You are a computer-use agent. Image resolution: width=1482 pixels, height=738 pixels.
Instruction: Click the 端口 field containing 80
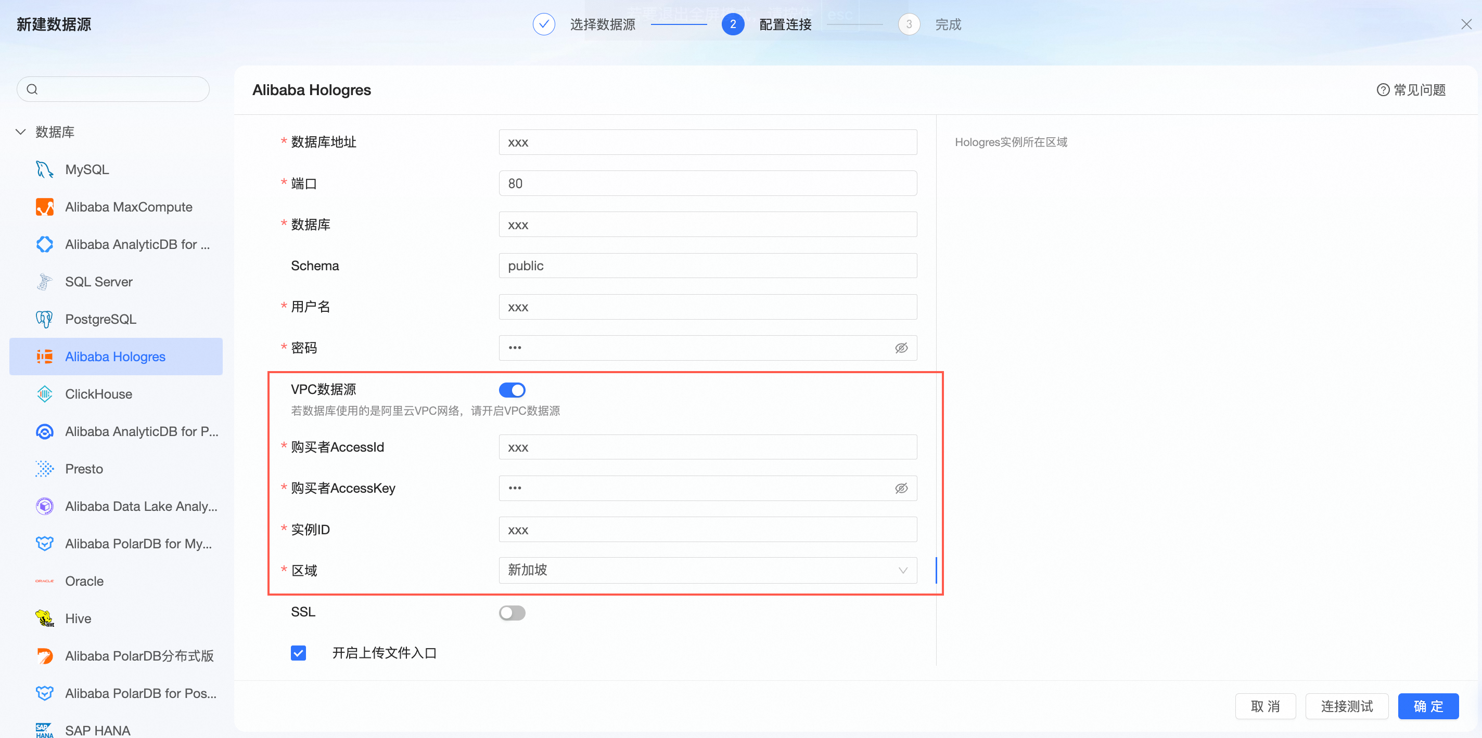click(708, 183)
